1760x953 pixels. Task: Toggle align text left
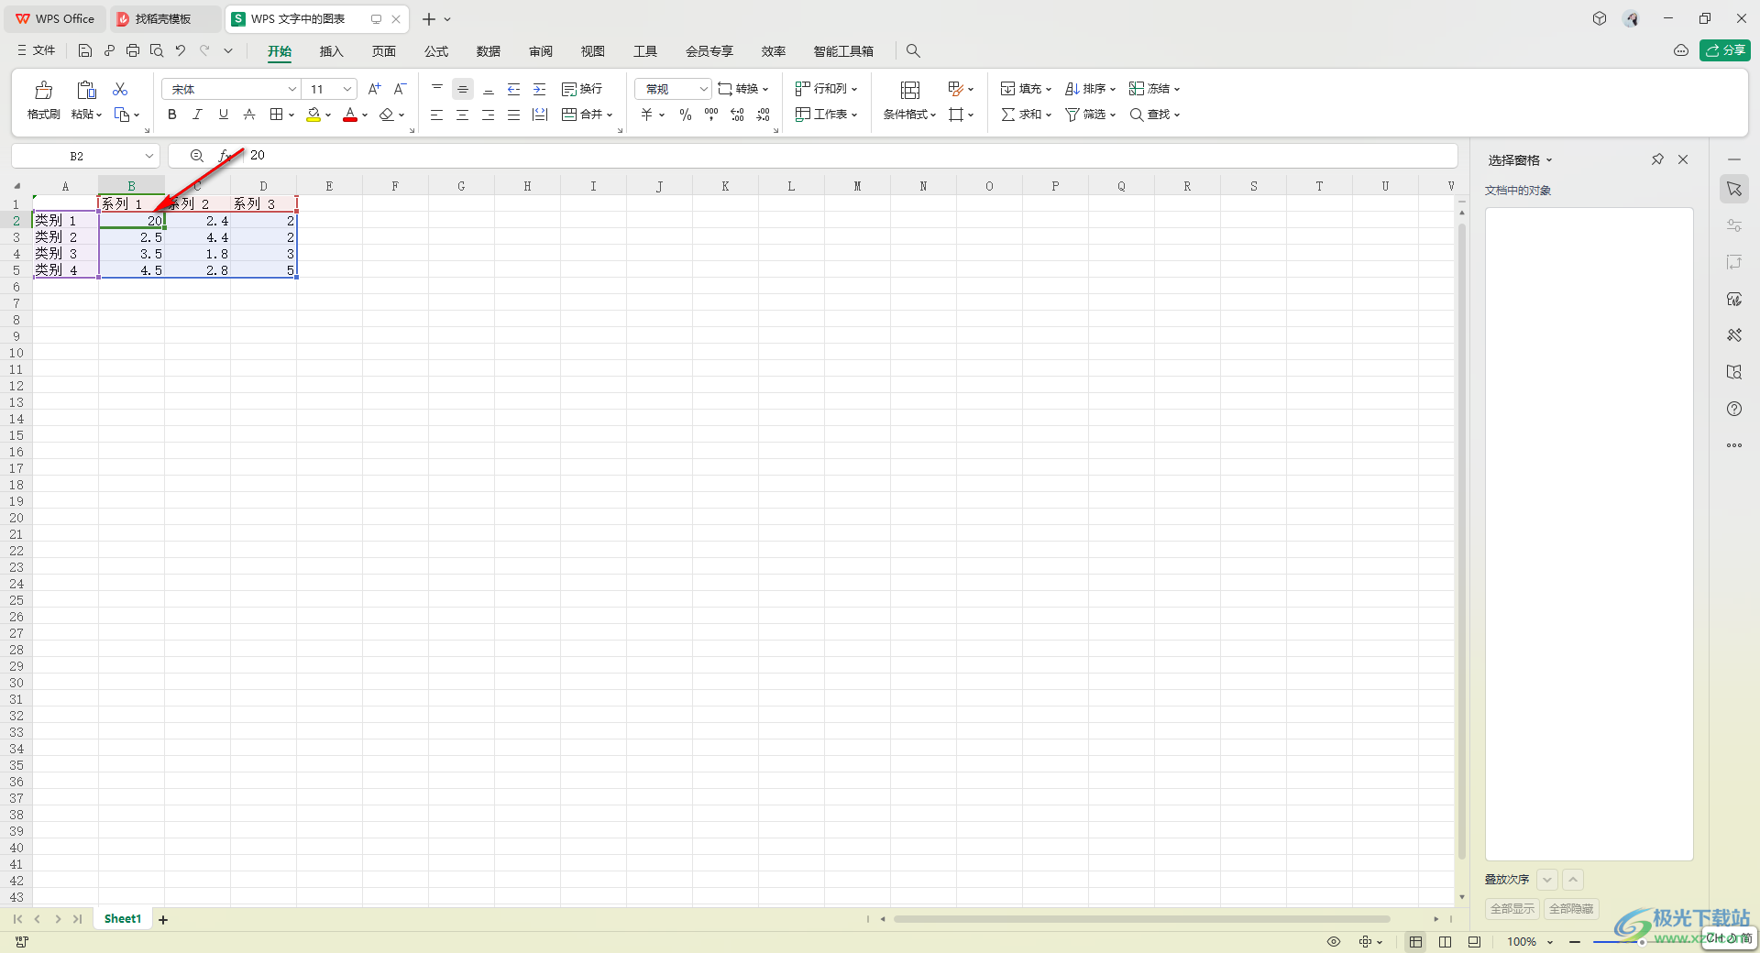[x=437, y=115]
